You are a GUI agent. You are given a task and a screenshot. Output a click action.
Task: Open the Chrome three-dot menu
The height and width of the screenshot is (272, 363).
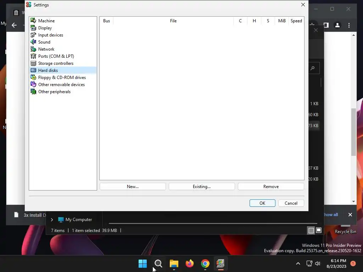(349, 25)
